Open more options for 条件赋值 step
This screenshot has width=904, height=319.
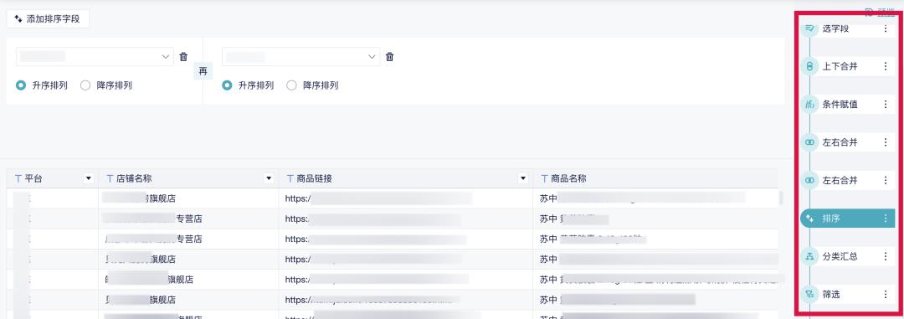tap(886, 105)
